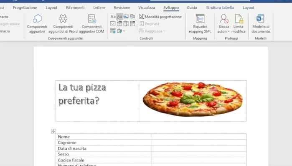Open Componenti aggiuntivi store
Screen dimensions: 292x166
coord(37,24)
